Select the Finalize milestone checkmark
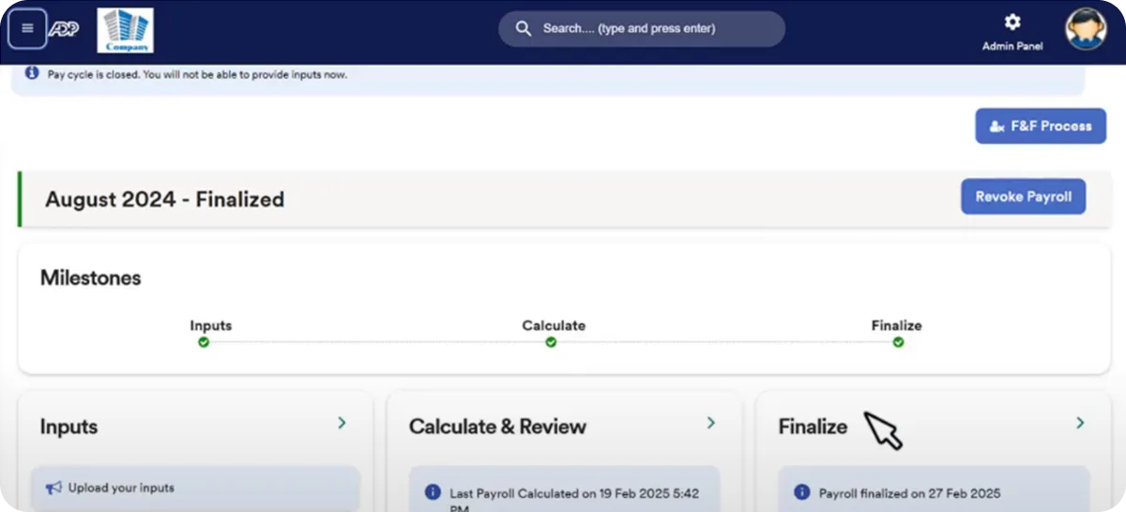This screenshot has height=512, width=1126. [x=898, y=342]
